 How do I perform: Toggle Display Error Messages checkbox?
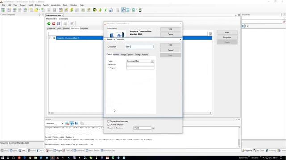(x=109, y=121)
